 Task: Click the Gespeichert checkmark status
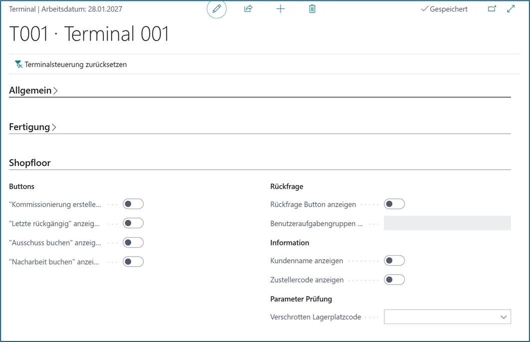444,9
